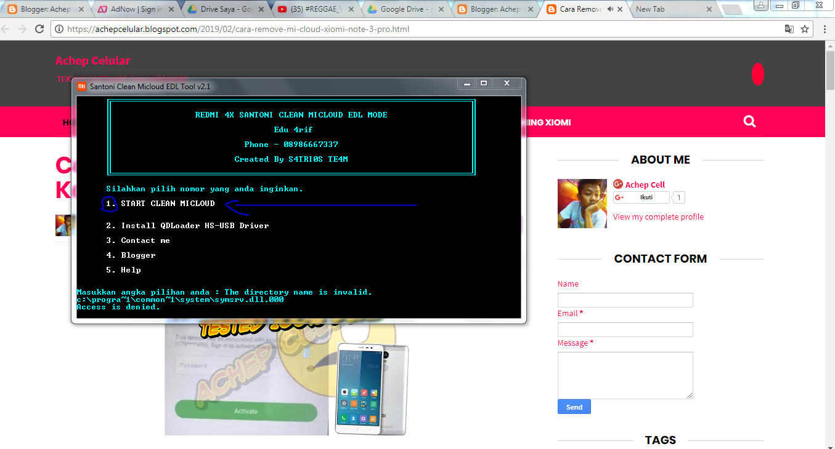The width and height of the screenshot is (835, 449).
Task: Click the address bar URL
Action: 238,29
